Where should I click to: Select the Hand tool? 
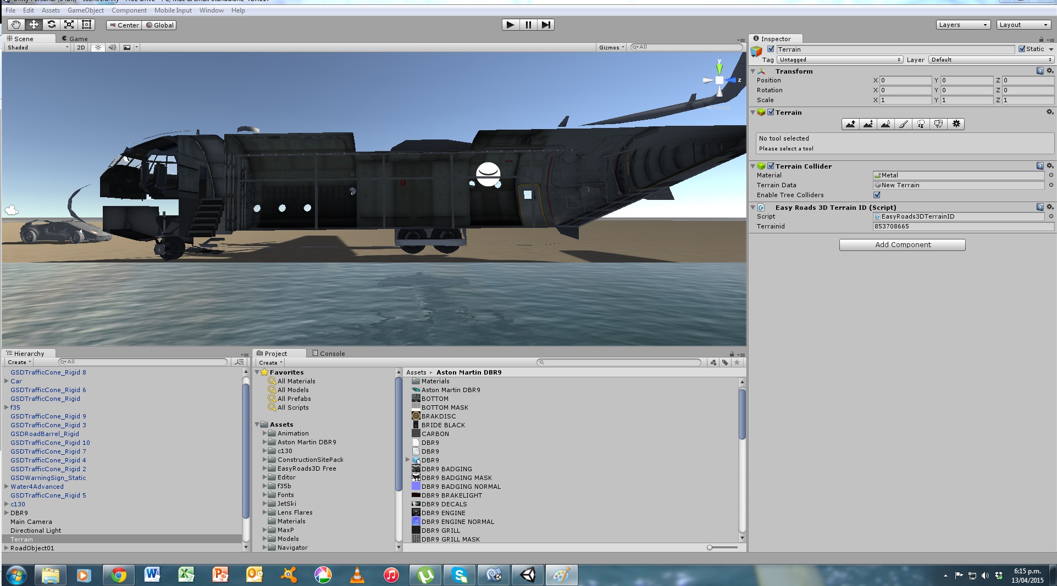(x=16, y=25)
